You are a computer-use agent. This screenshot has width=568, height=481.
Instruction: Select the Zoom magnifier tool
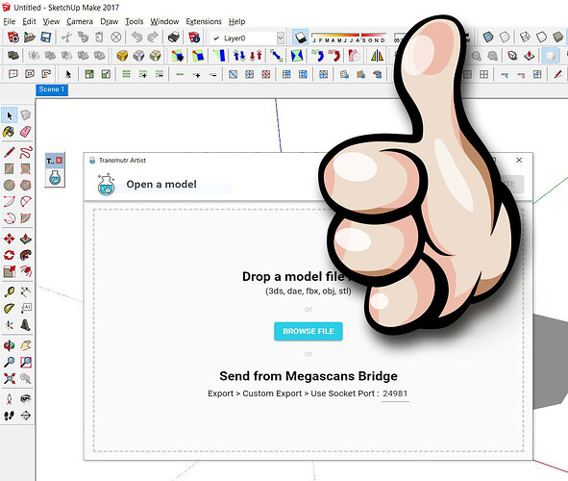pyautogui.click(x=9, y=362)
